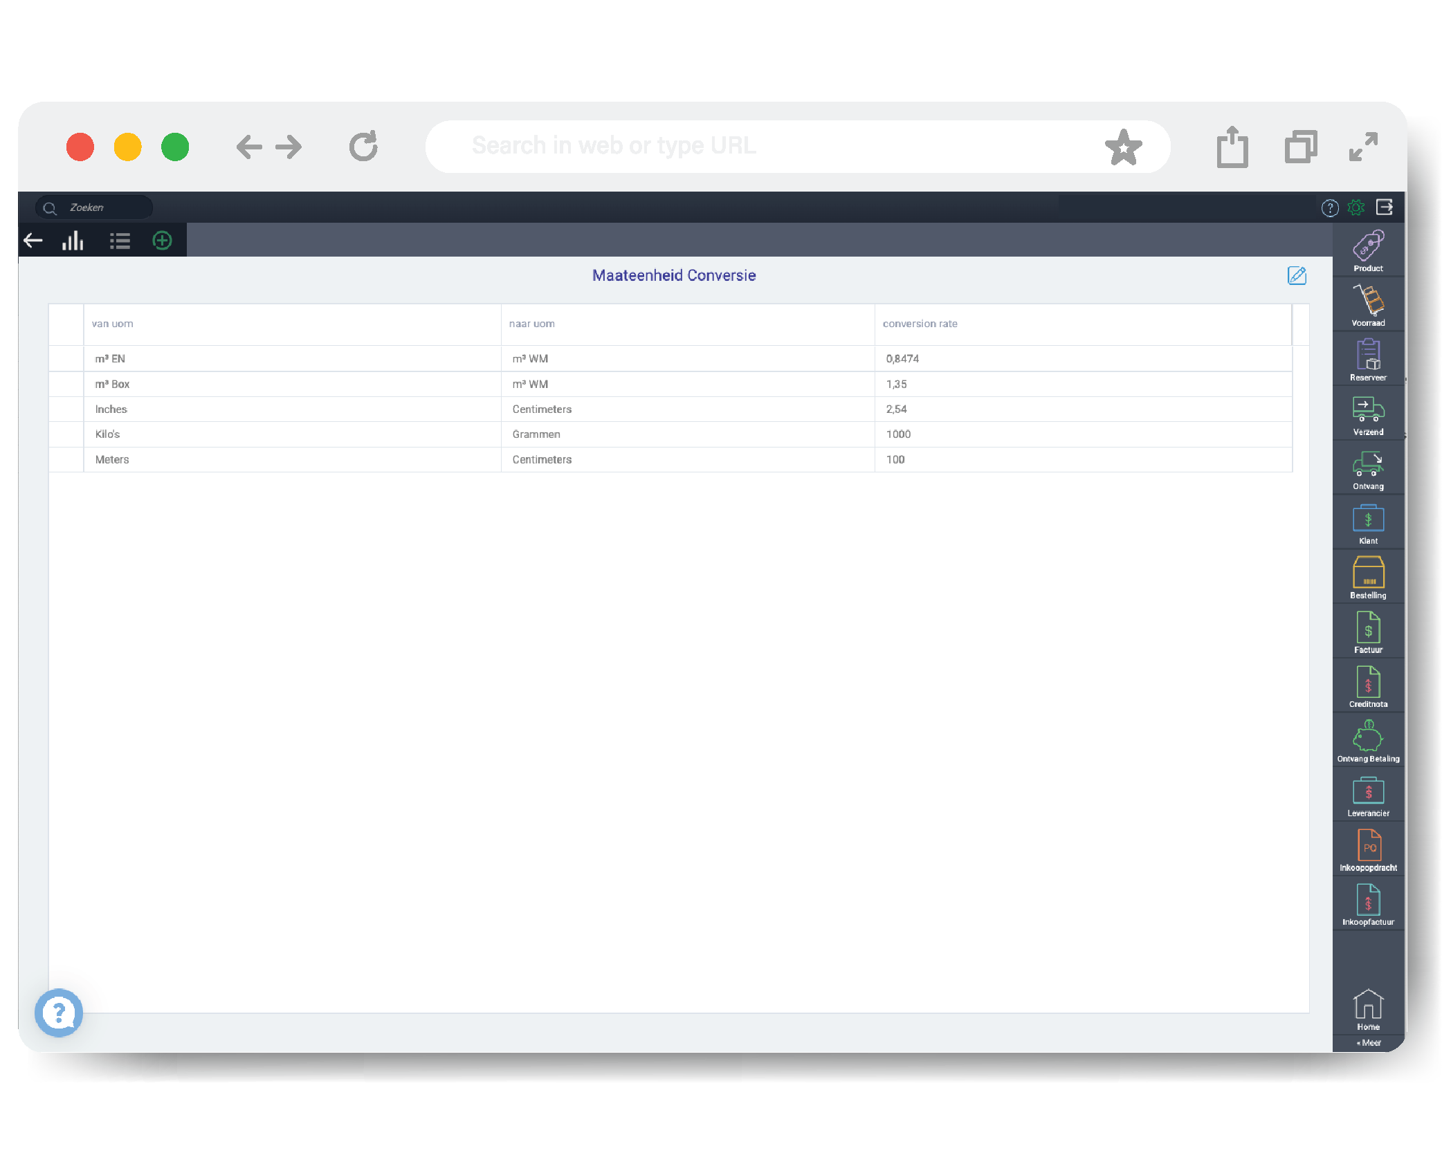Click the Zoeken search input field
The width and height of the screenshot is (1442, 1153).
[x=97, y=208]
